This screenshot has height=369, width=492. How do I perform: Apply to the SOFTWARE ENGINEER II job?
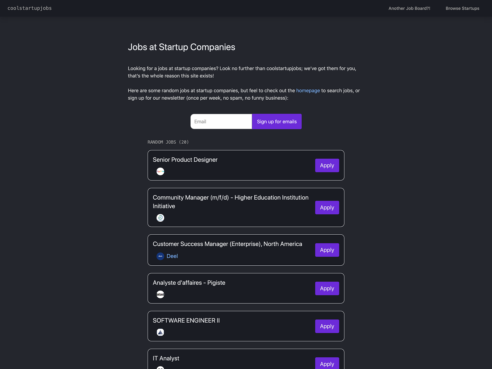click(327, 326)
